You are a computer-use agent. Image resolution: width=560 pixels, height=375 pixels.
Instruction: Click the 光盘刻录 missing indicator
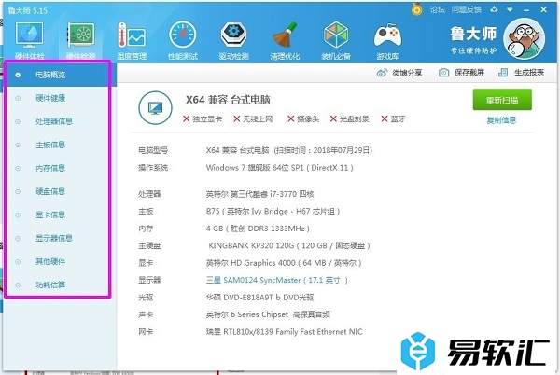pyautogui.click(x=349, y=118)
